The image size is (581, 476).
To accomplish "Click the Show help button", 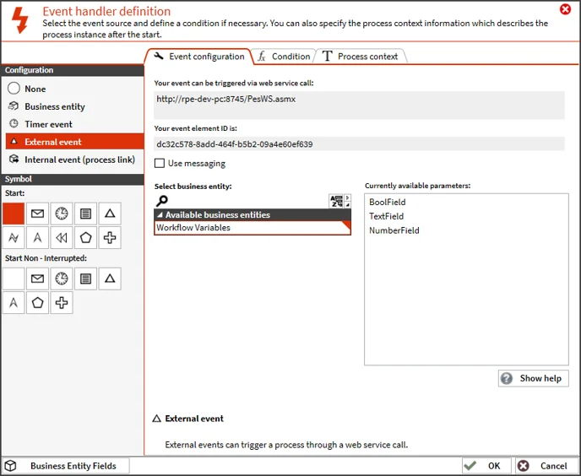I will [x=533, y=378].
